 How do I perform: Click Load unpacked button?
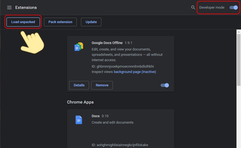pos(23,22)
